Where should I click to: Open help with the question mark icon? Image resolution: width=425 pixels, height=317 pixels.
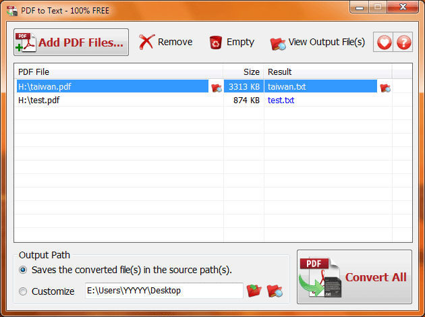404,42
